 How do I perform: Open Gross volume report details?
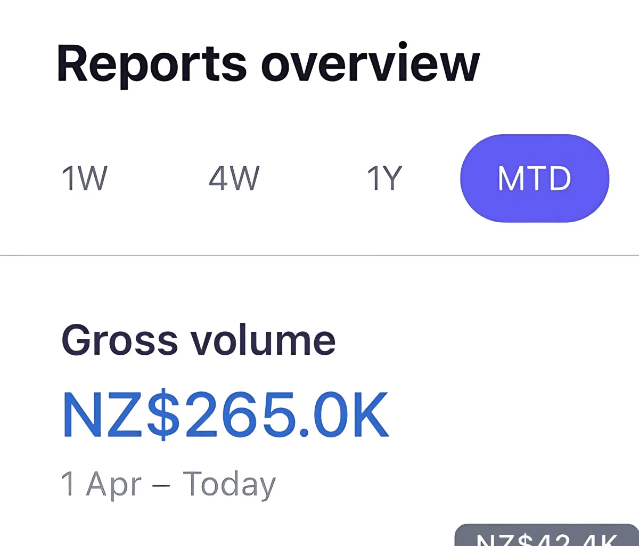tap(199, 340)
